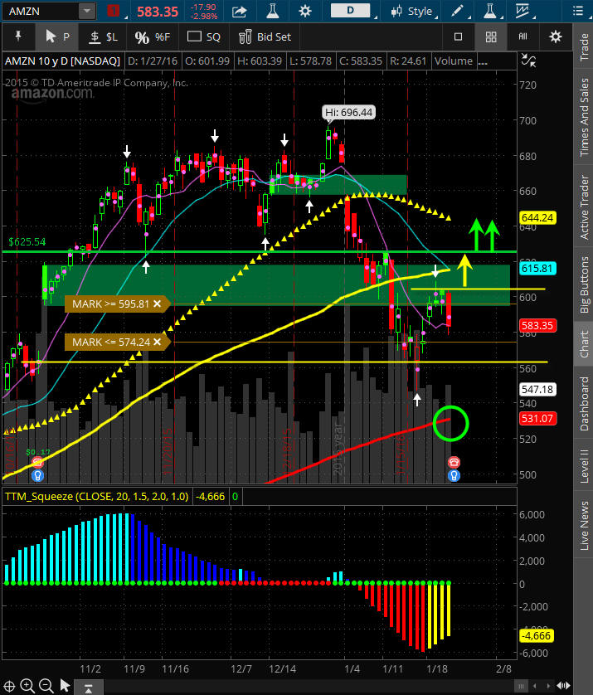Open the Bid Set drawing set

tap(265, 36)
